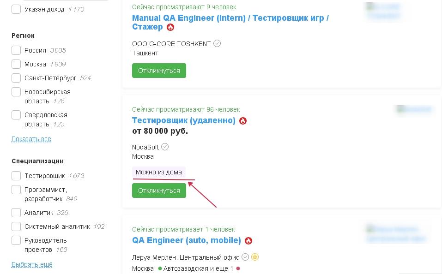This screenshot has width=442, height=274.
Task: Click the Можно из дома tag
Action: pos(159,172)
